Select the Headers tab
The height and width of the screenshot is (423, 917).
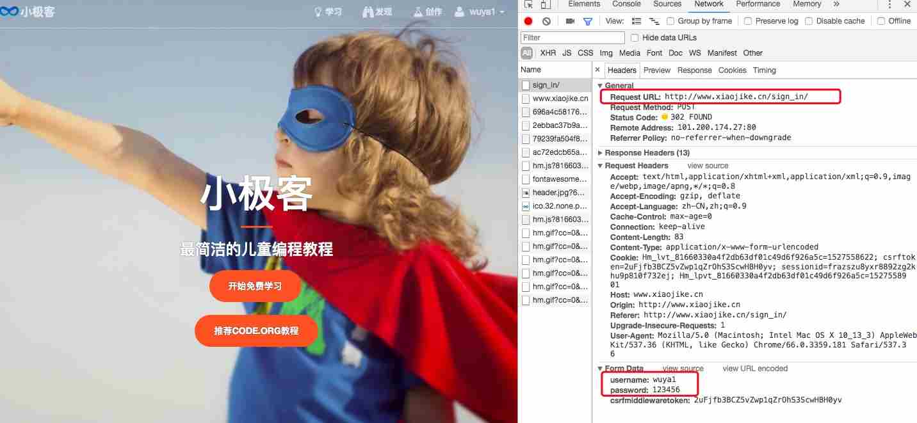click(622, 70)
